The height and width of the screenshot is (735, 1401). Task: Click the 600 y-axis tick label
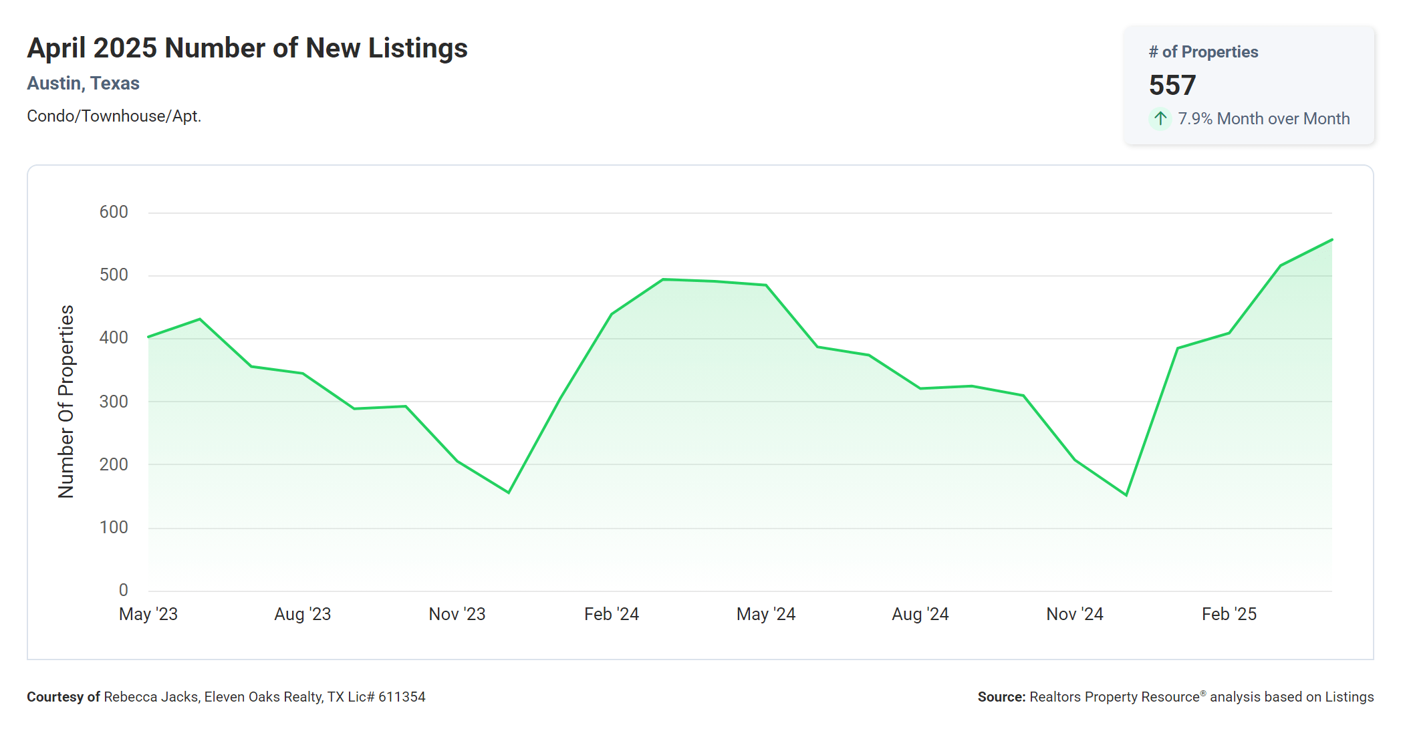(114, 212)
